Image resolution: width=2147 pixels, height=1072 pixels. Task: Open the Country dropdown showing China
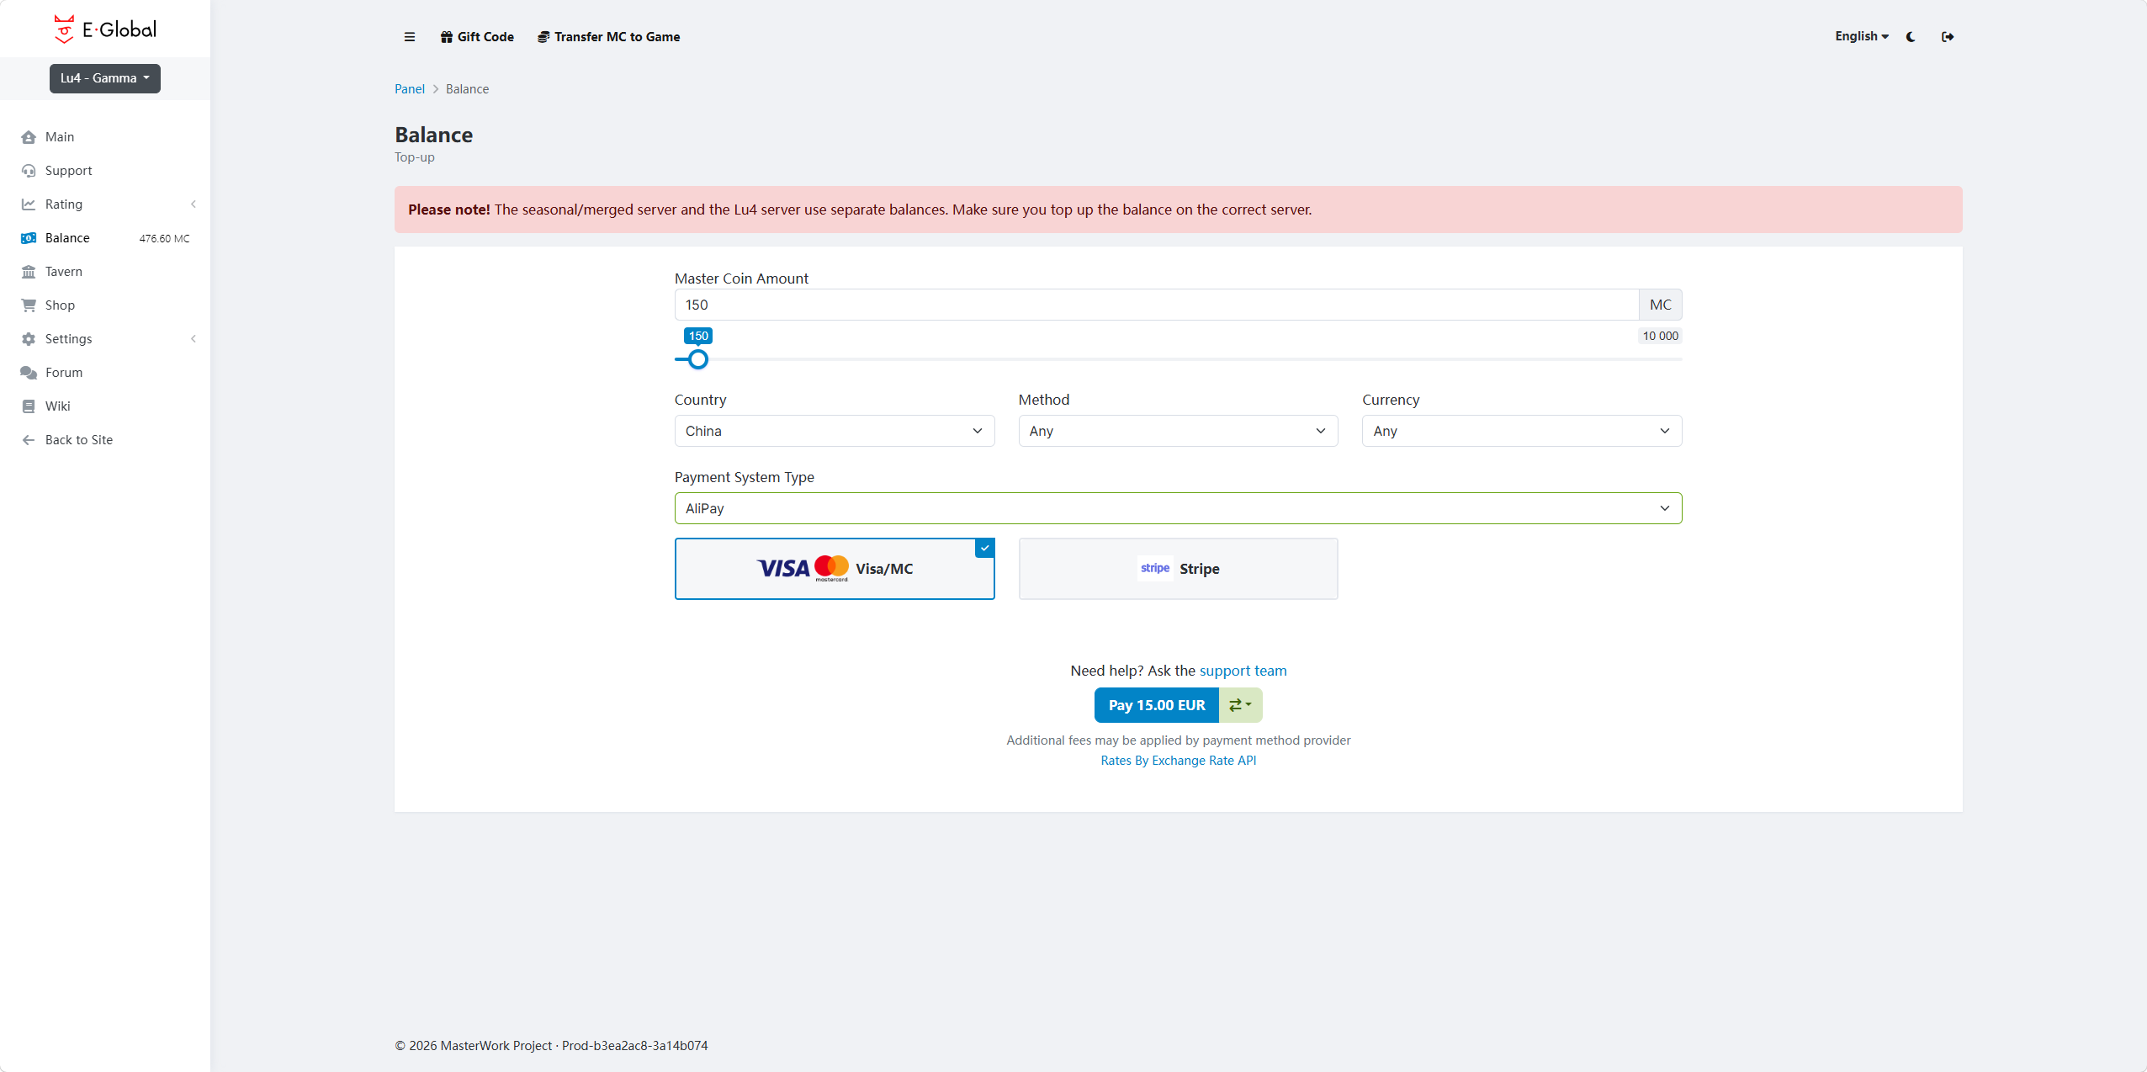point(835,431)
